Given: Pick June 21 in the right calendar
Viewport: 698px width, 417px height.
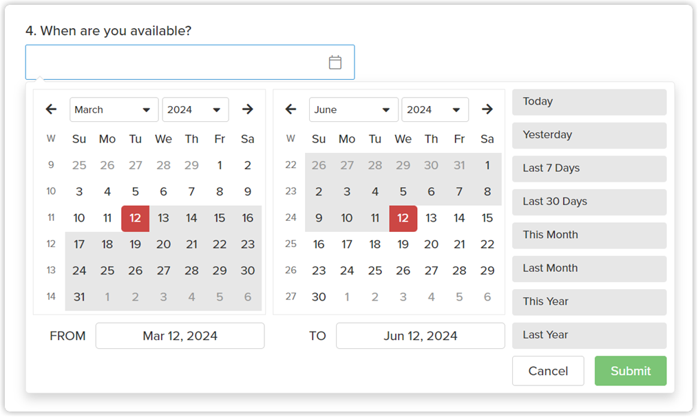Looking at the screenshot, I should [459, 244].
